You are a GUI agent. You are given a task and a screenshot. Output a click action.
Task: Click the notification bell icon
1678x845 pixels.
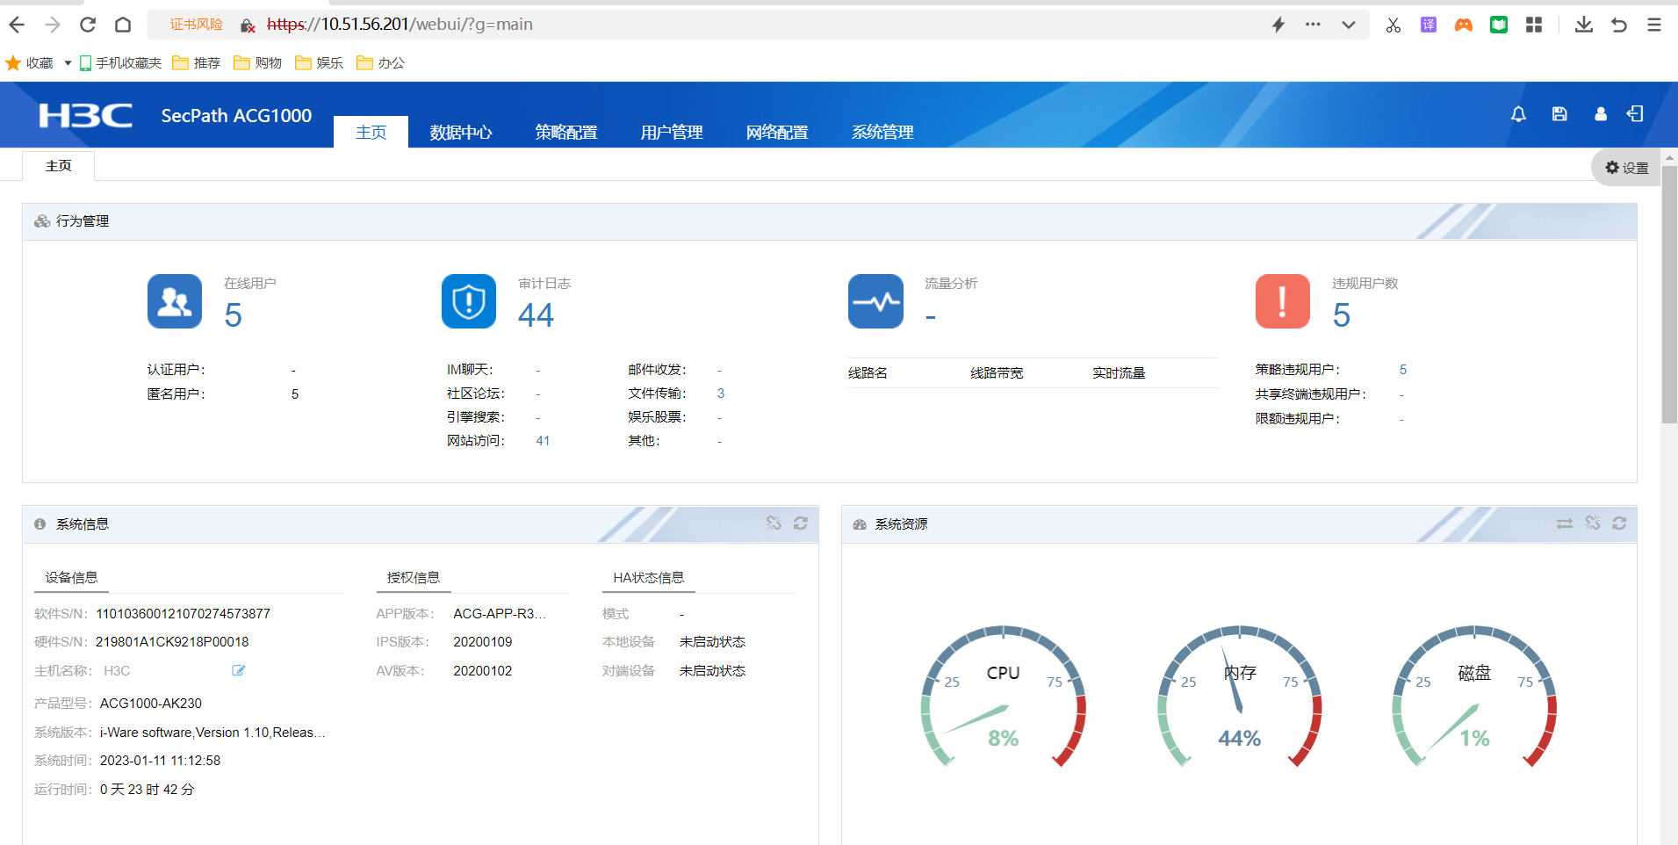[1518, 114]
